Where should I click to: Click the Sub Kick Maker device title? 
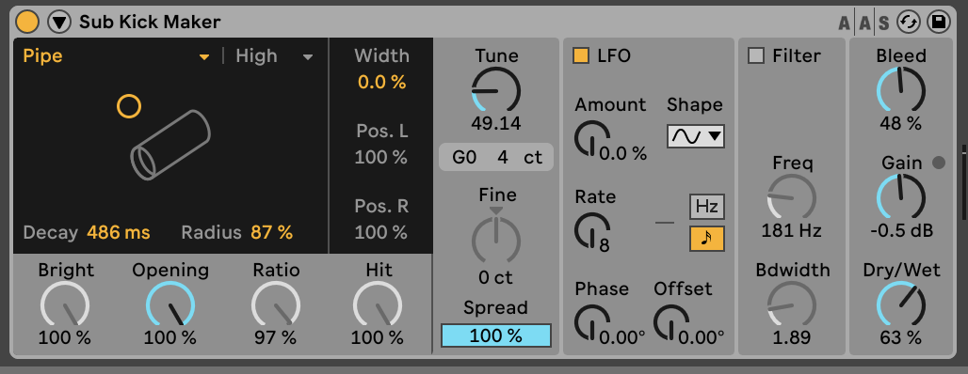click(x=150, y=23)
